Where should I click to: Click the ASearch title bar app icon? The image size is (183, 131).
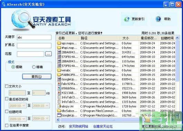pyautogui.click(x=4, y=4)
